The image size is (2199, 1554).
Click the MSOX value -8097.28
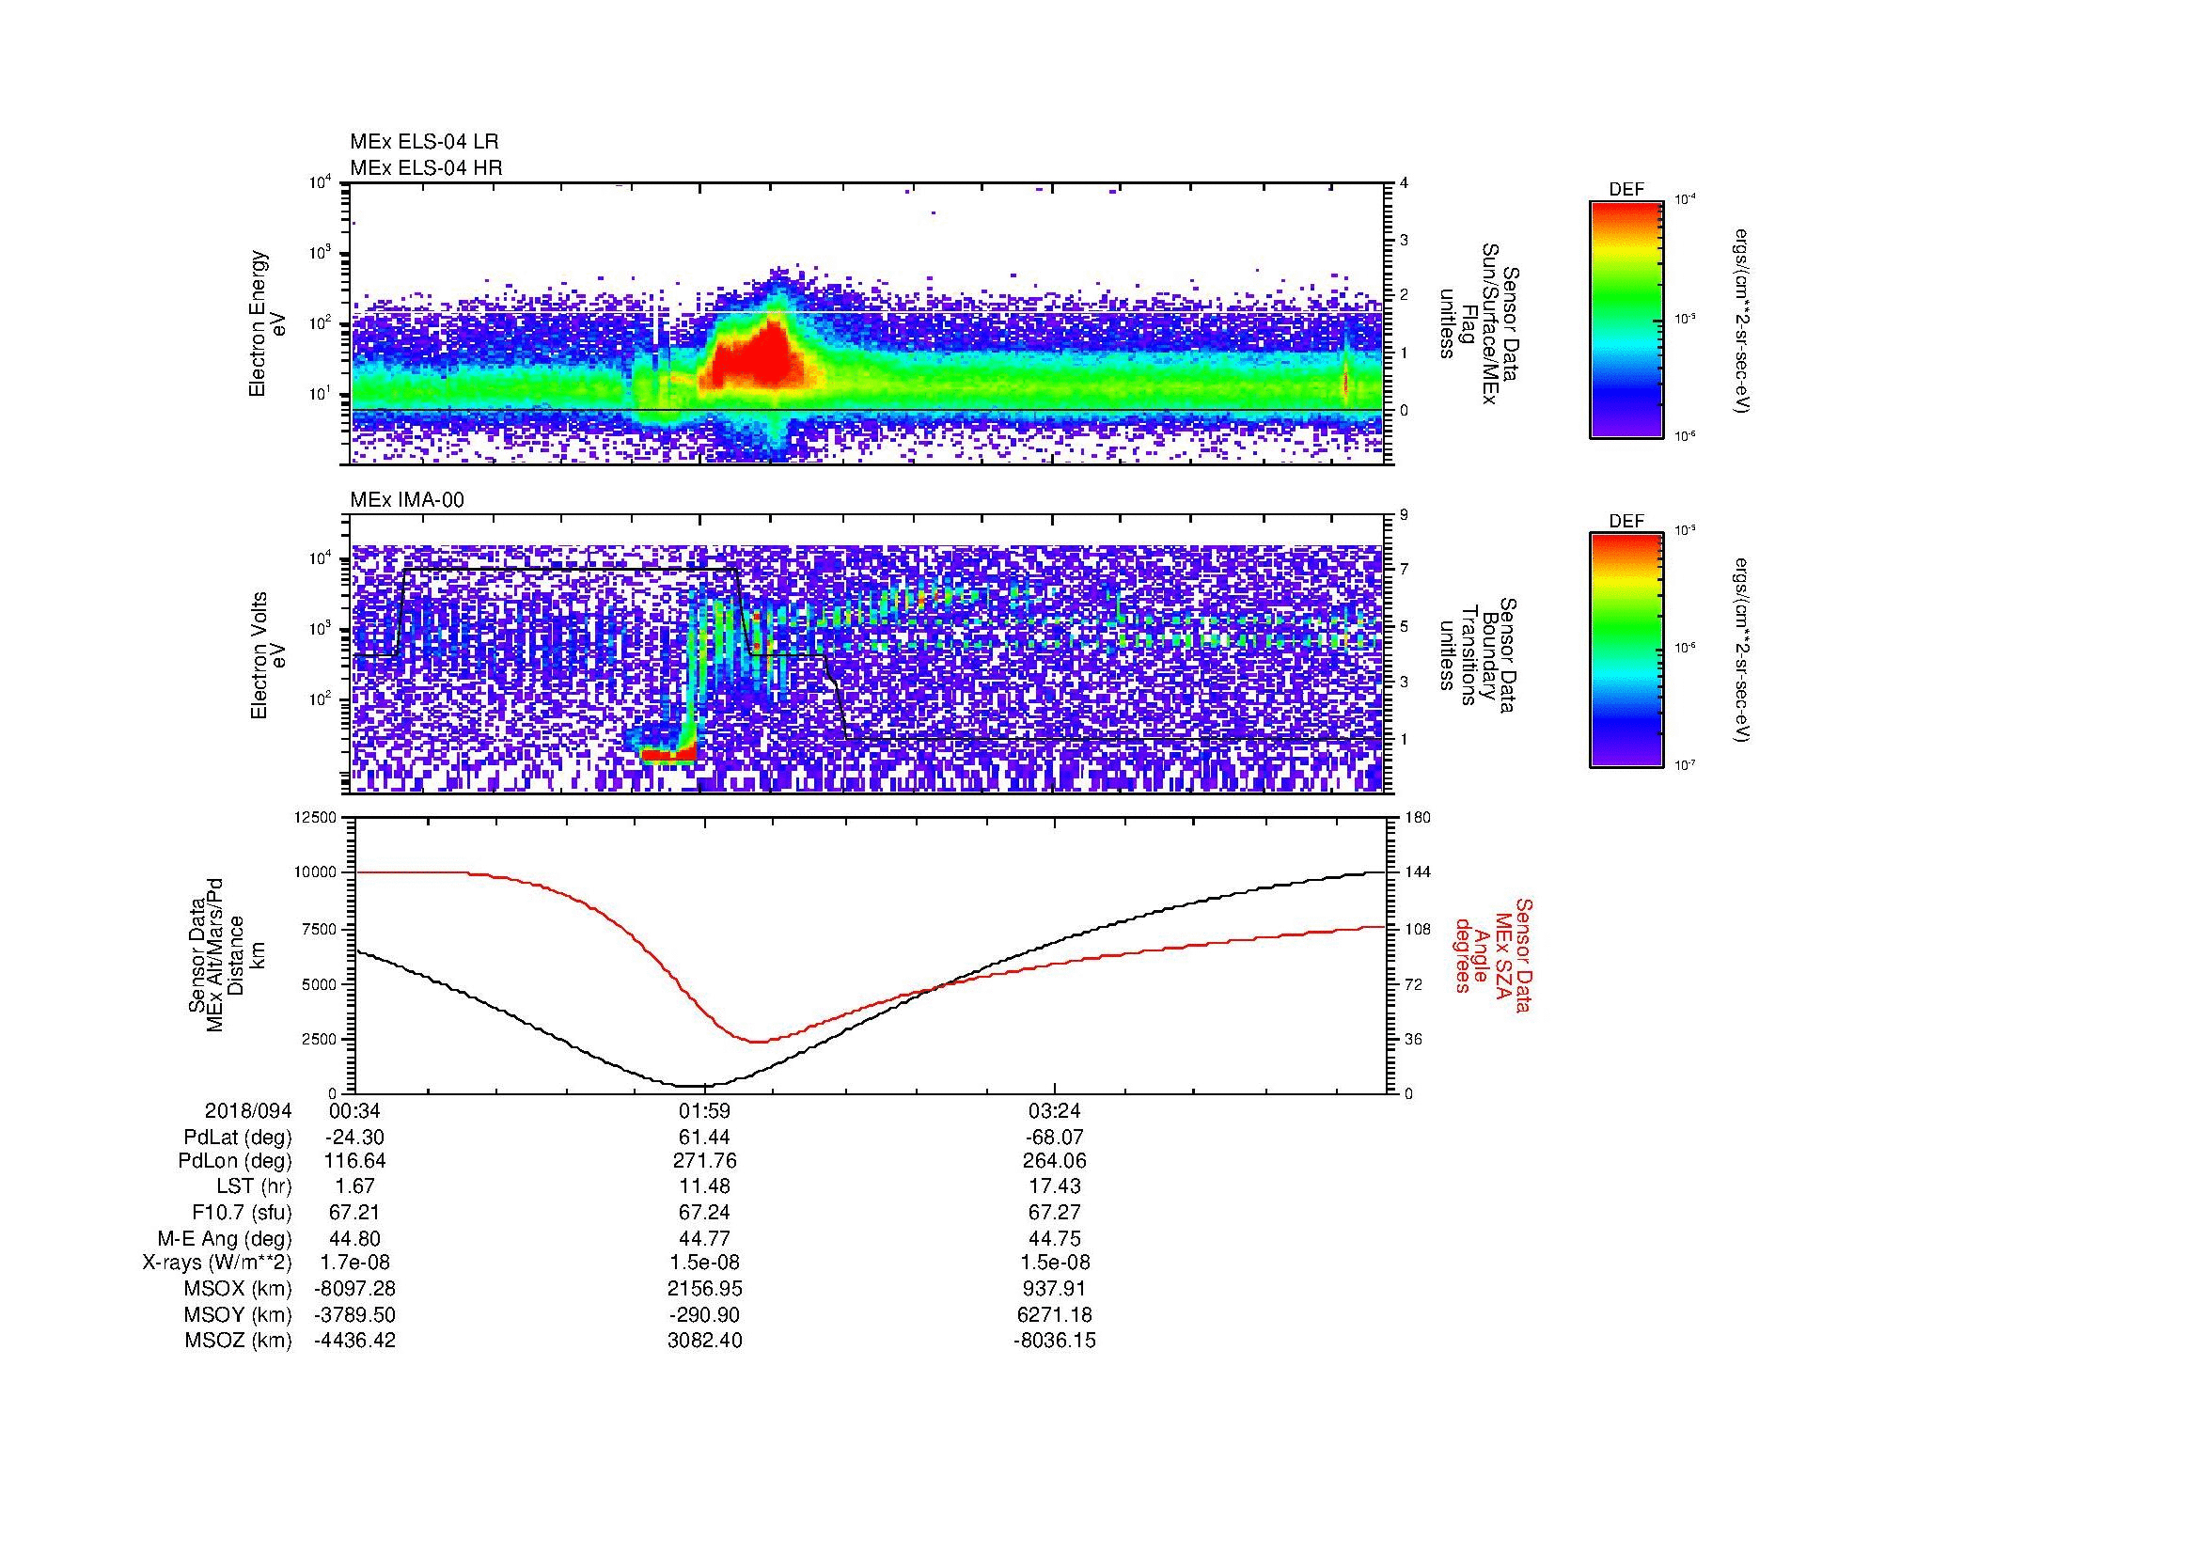pos(355,1289)
